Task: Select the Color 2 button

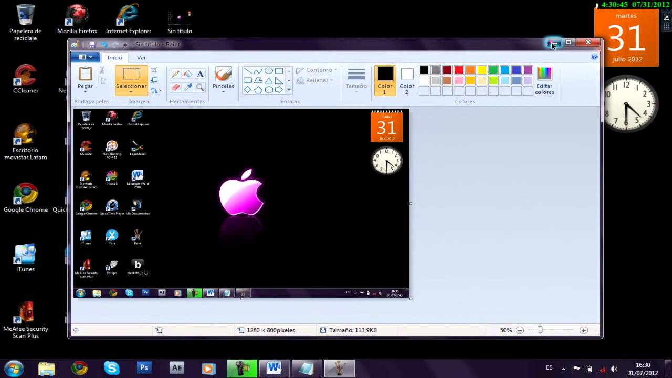Action: click(x=407, y=80)
